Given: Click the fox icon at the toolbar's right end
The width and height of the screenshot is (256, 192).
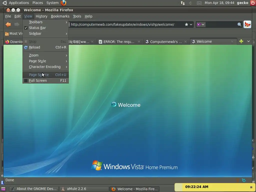Looking at the screenshot, I should tap(247, 24).
